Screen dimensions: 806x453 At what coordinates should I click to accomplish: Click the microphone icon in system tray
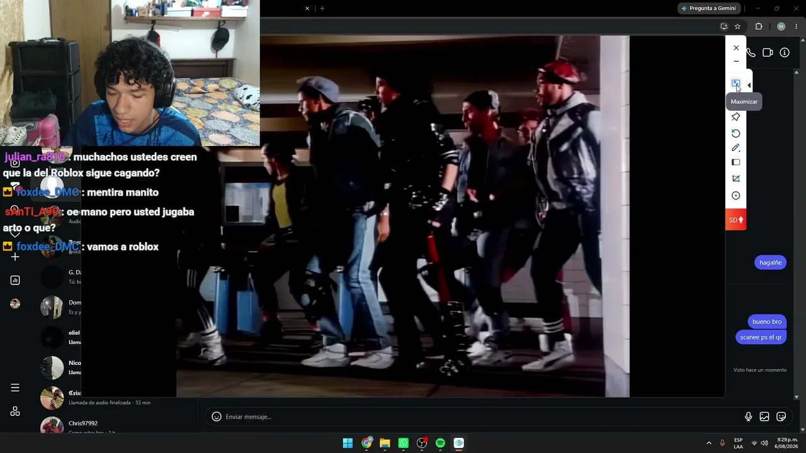coord(722,443)
